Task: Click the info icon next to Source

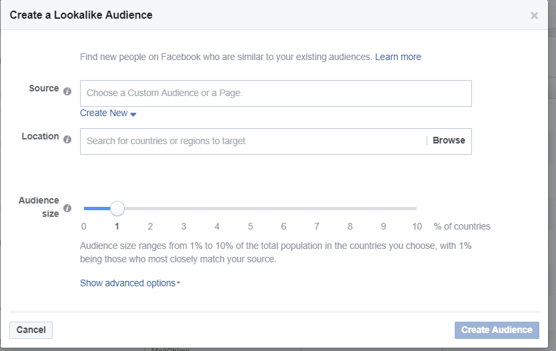Action: click(x=67, y=91)
